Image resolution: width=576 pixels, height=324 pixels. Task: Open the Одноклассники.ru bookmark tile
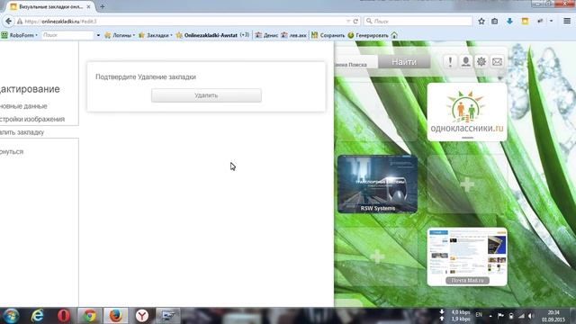(467, 112)
